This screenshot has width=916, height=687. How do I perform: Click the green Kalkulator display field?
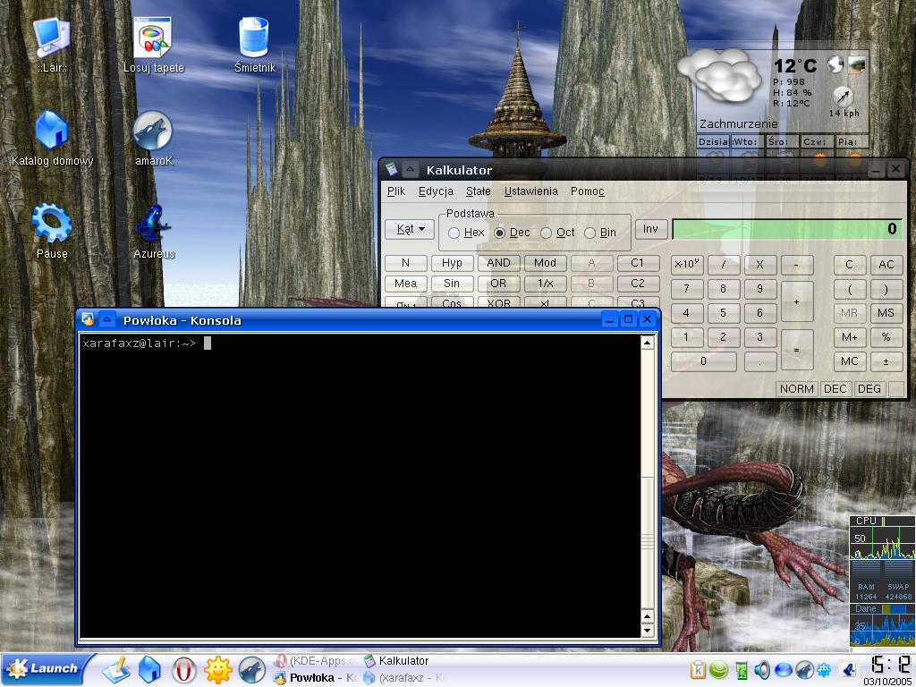(x=787, y=229)
